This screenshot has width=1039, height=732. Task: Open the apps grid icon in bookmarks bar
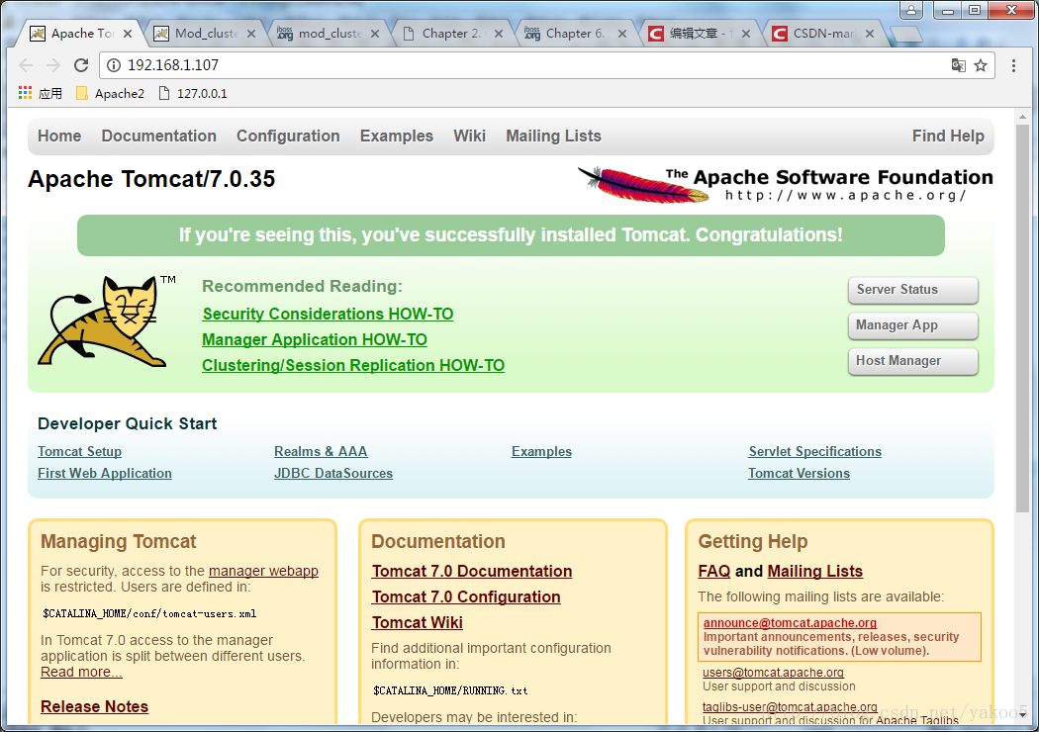(25, 93)
